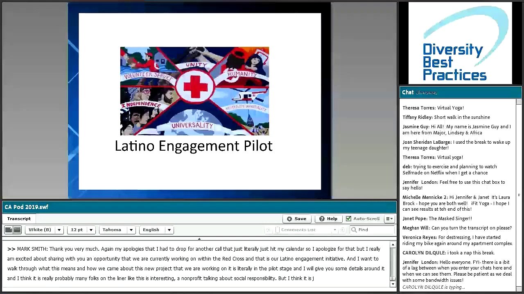Select the single-pane transcript layout icon
Viewport: 524px width, 294px height.
tap(9, 230)
